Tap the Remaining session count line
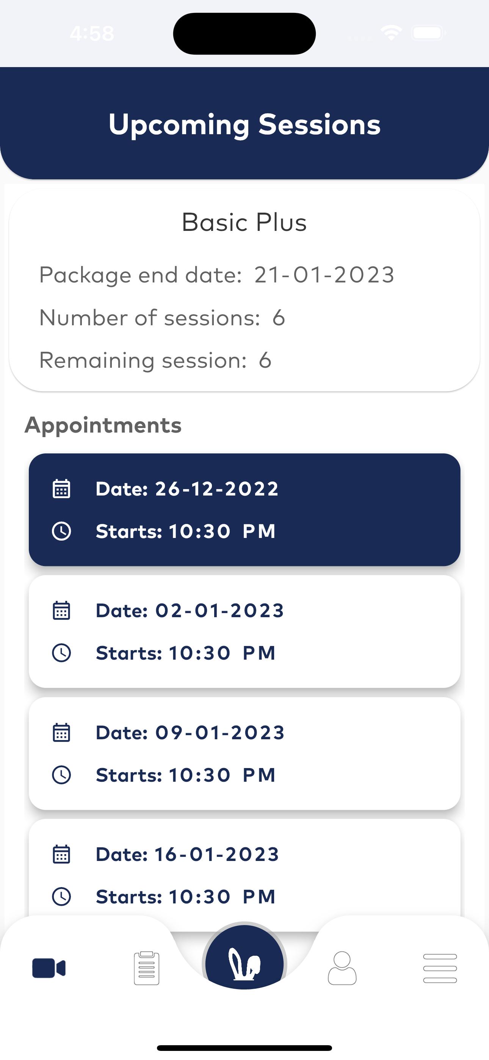Viewport: 489px width, 1060px height. (155, 361)
